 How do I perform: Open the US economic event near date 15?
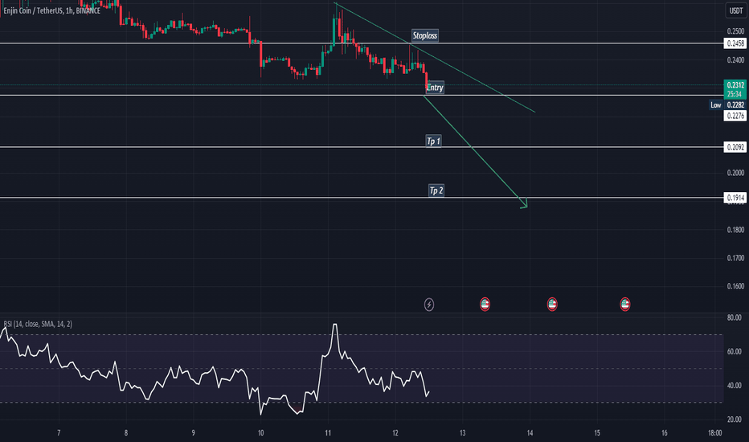(x=624, y=304)
